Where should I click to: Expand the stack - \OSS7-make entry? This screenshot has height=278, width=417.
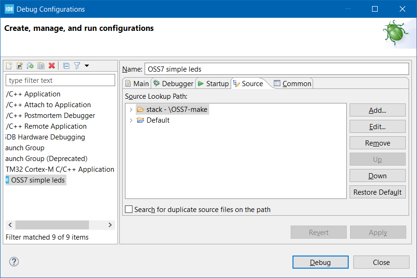[x=131, y=110]
